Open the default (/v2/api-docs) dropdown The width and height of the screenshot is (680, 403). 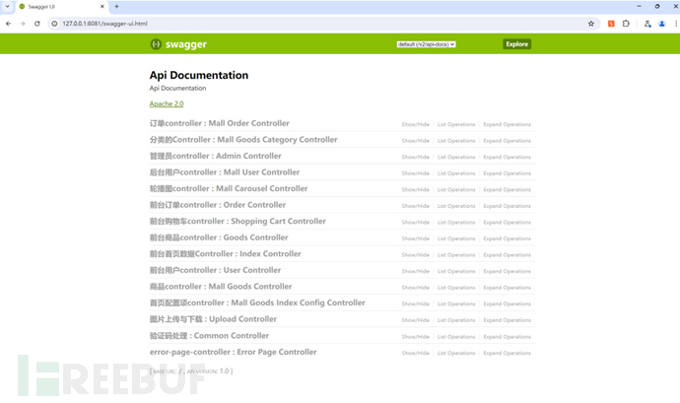pyautogui.click(x=426, y=44)
